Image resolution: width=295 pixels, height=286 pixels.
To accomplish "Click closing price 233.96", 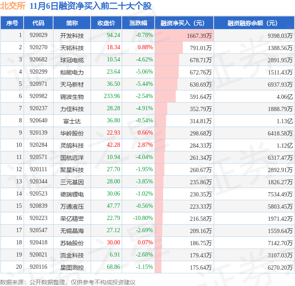I will click(112, 96).
